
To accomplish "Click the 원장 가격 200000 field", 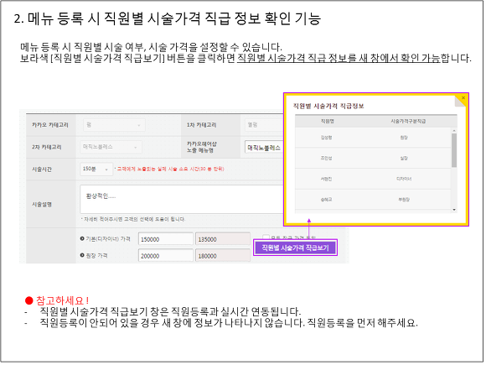I will pos(166,256).
